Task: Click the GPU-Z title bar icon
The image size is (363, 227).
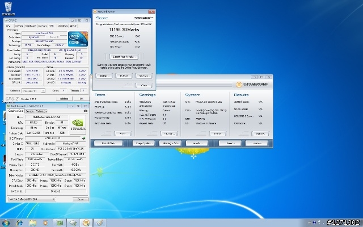Action: pyautogui.click(x=9, y=106)
